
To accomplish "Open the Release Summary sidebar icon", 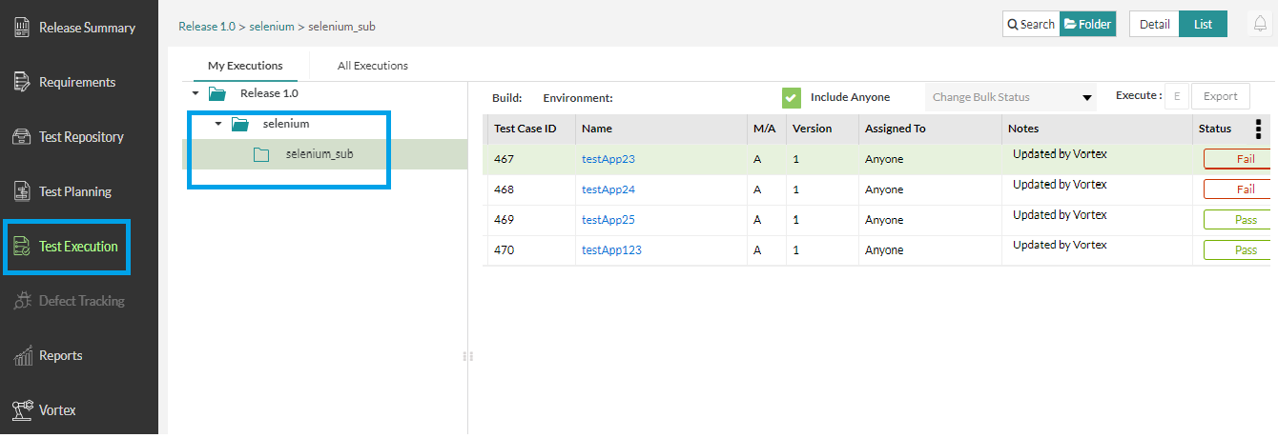I will (x=23, y=28).
